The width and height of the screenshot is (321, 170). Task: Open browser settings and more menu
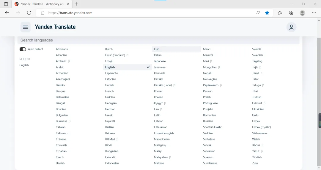314,13
